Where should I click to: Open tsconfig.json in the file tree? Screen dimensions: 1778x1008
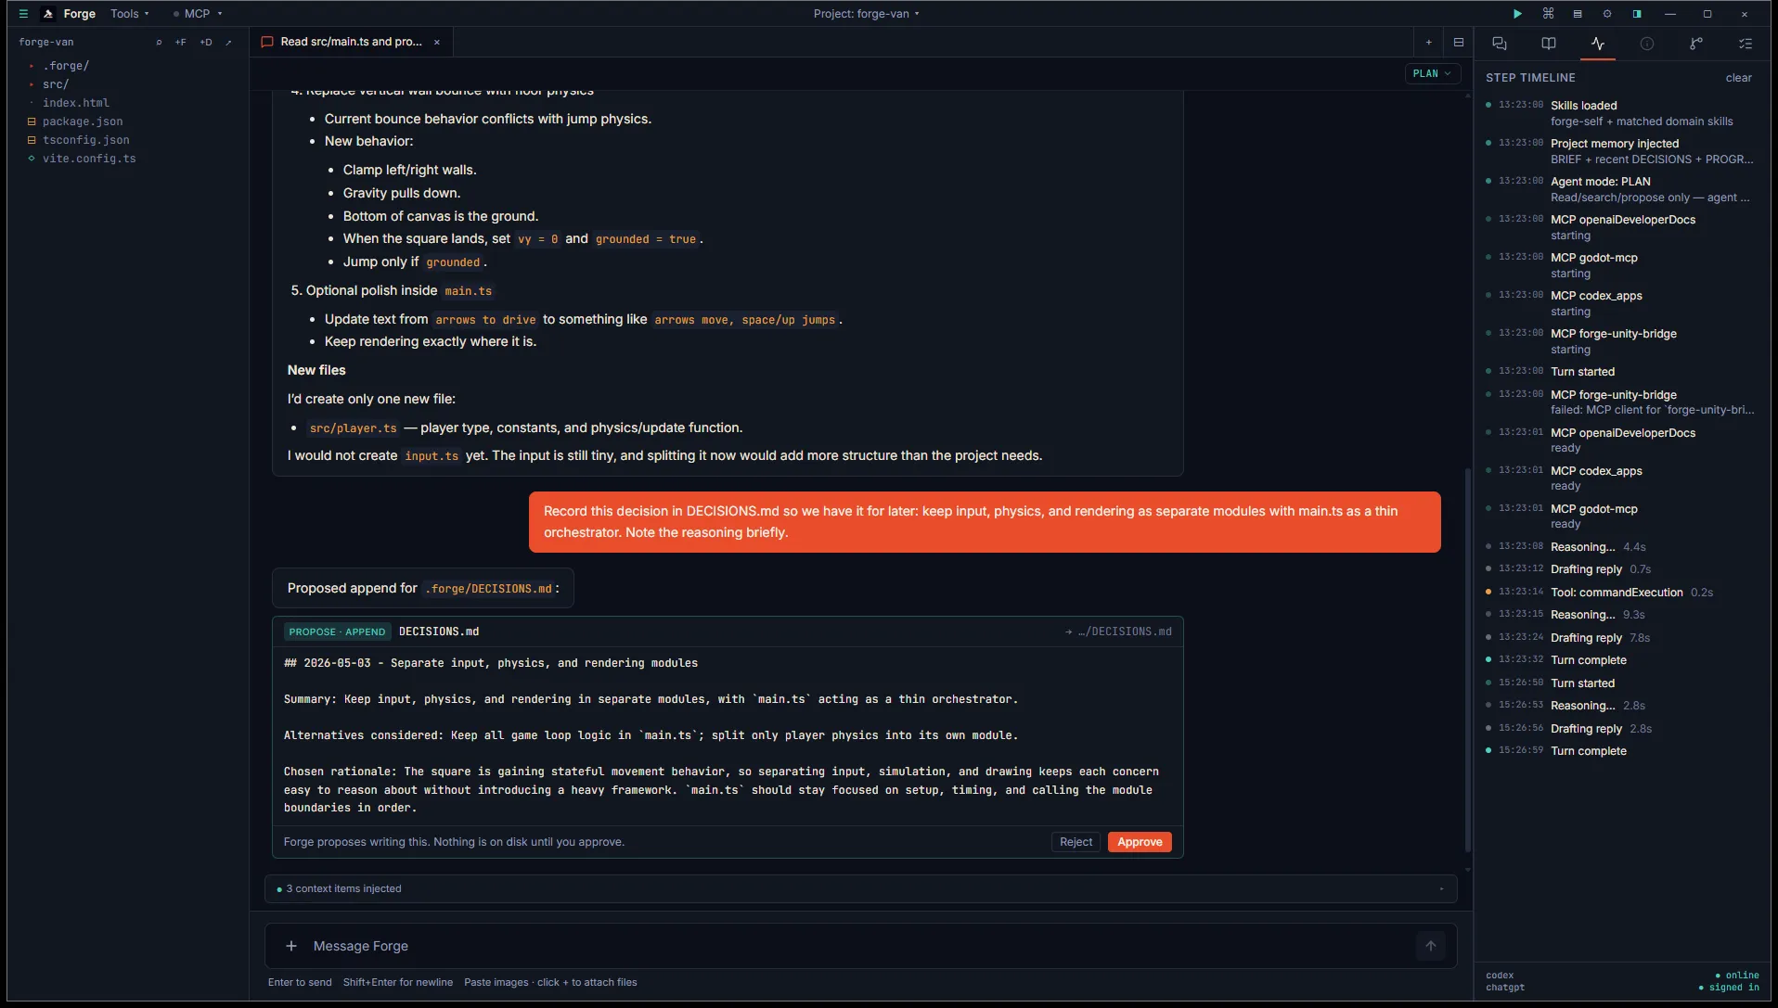(85, 140)
